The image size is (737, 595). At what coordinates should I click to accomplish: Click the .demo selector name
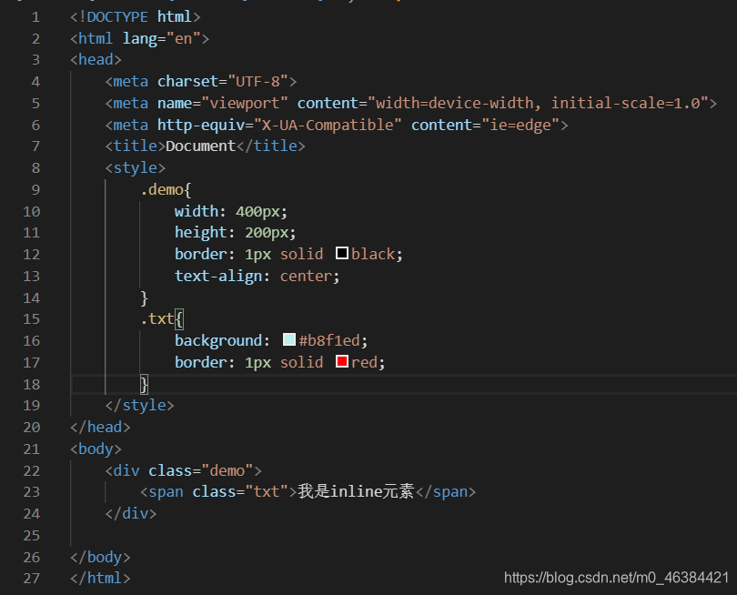point(162,189)
